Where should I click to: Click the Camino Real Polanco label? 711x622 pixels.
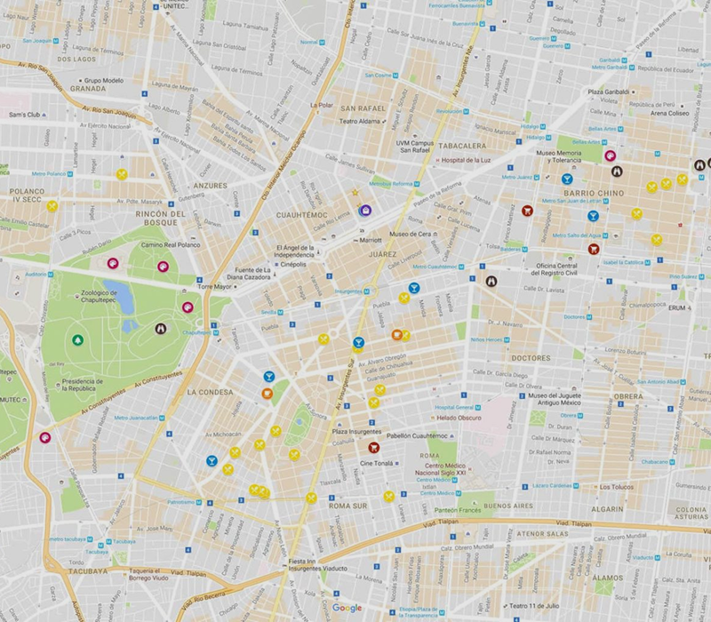click(171, 245)
